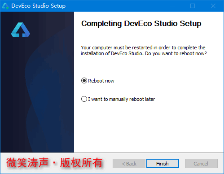The width and height of the screenshot is (224, 174).
Task: Click the "I want to manually reboot later" label
Action: tap(122, 99)
